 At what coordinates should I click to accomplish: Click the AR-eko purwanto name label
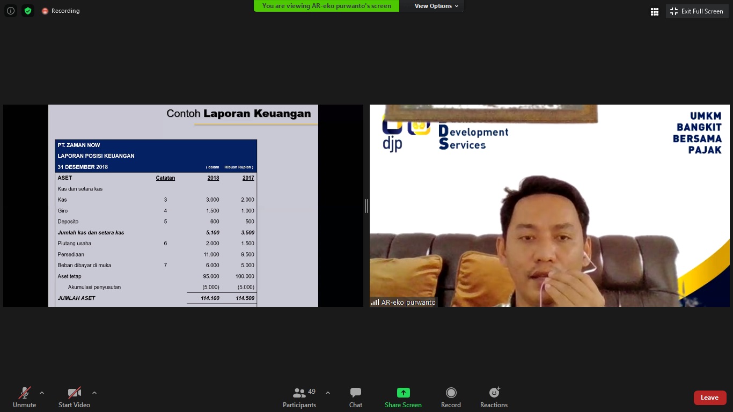(404, 303)
